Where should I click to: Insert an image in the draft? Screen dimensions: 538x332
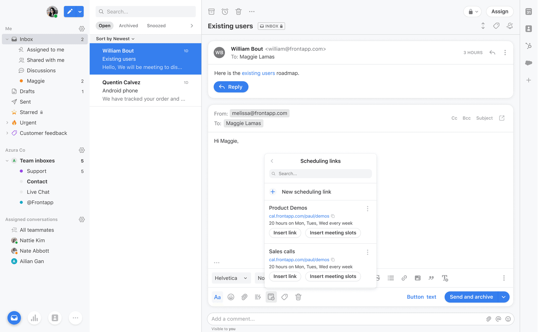[418, 278]
